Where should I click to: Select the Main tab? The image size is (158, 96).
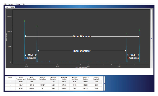[7, 7]
